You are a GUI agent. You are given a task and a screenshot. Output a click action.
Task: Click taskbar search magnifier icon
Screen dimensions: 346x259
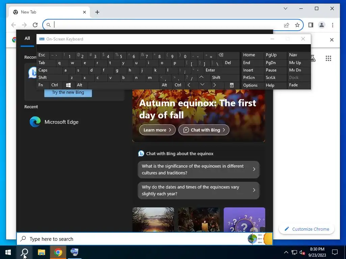24,252
